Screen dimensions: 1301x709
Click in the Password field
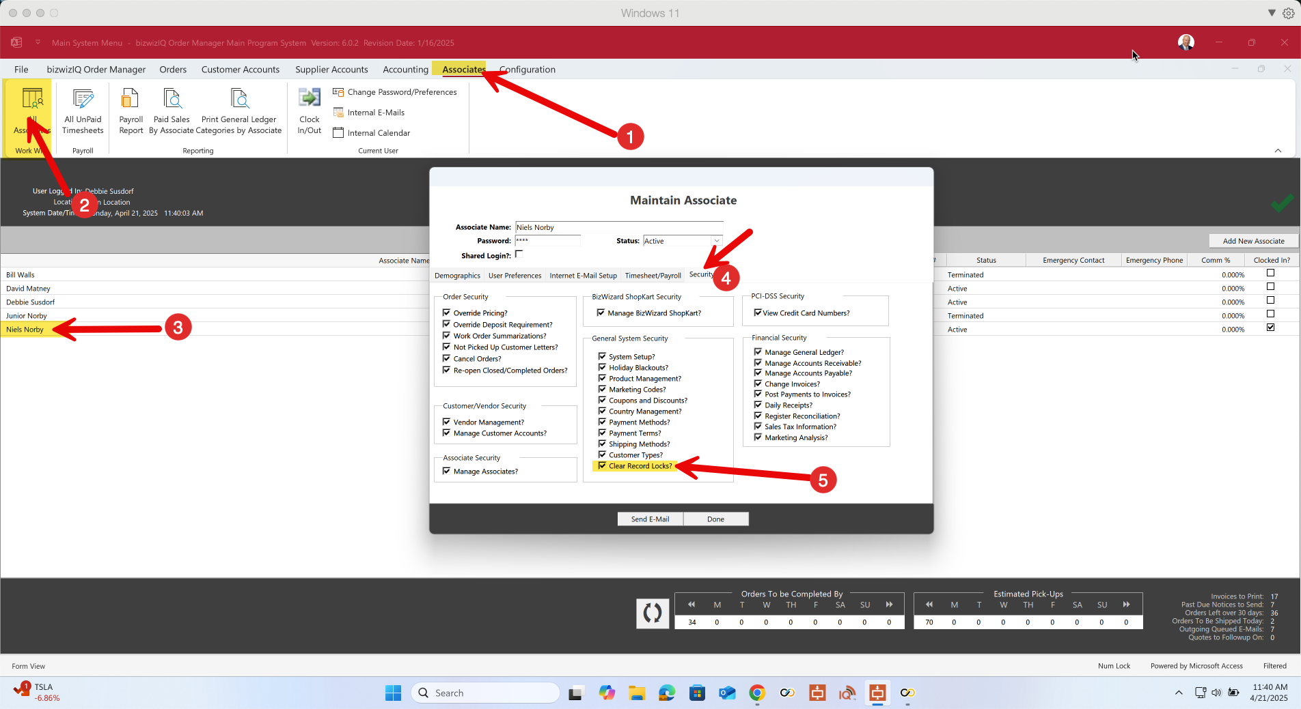[547, 241]
